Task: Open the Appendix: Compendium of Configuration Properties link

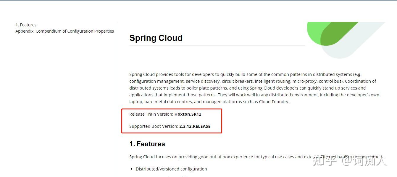Action: click(64, 31)
